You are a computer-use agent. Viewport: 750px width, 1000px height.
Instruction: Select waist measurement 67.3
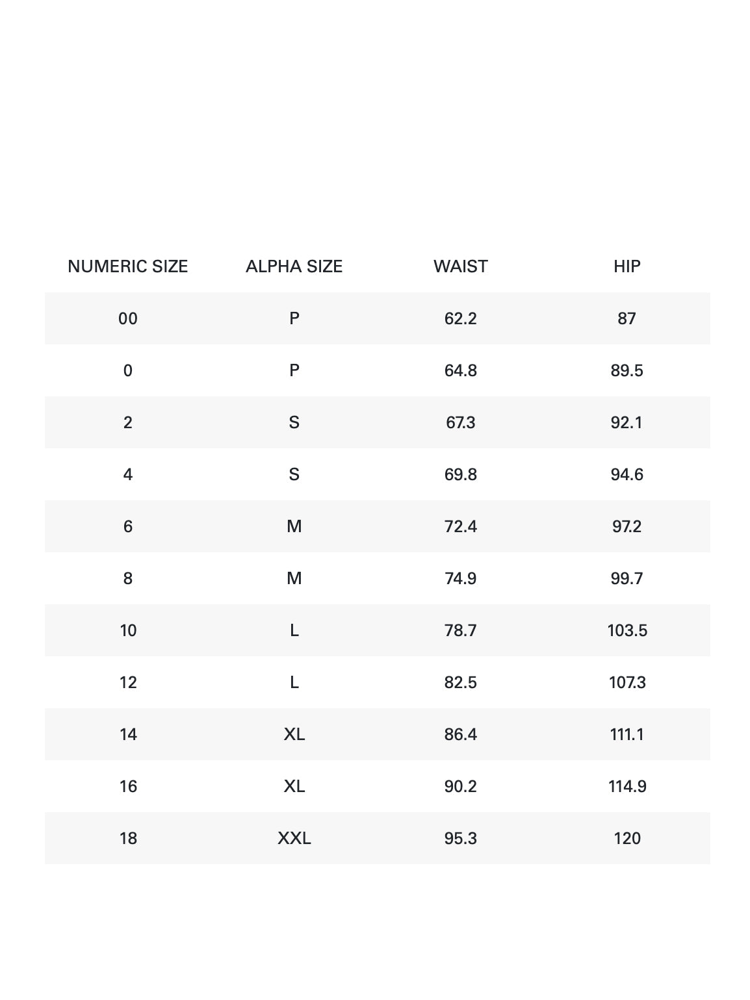point(460,422)
